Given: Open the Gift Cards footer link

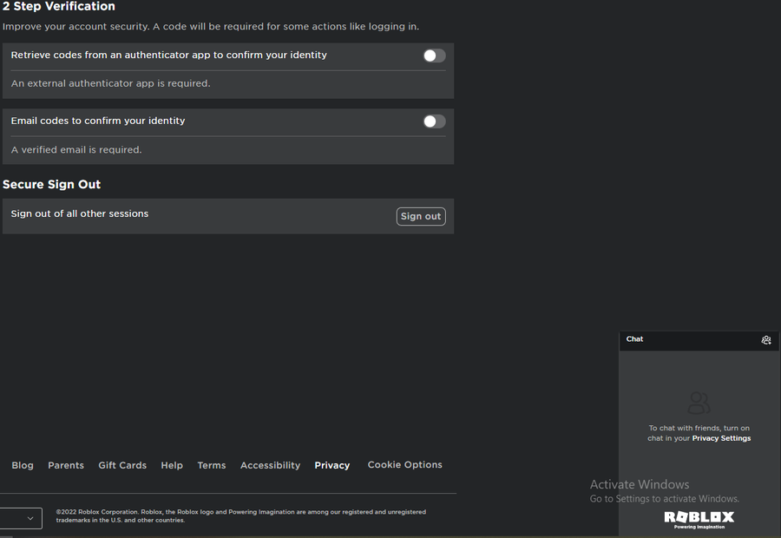Looking at the screenshot, I should point(122,465).
